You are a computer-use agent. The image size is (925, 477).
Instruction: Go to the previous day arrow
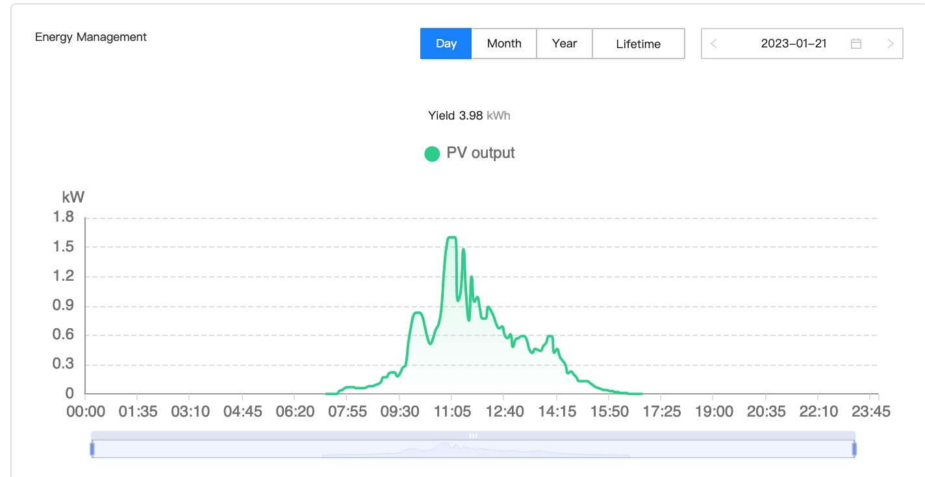tap(714, 44)
